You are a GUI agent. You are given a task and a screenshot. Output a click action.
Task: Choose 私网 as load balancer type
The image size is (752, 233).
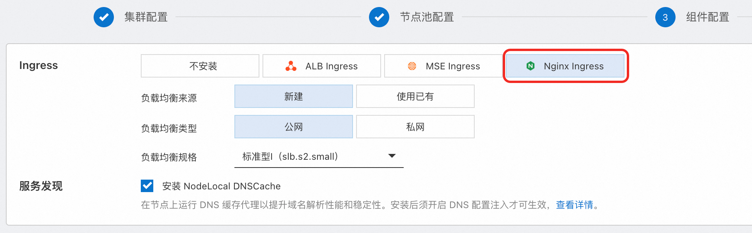(x=415, y=127)
